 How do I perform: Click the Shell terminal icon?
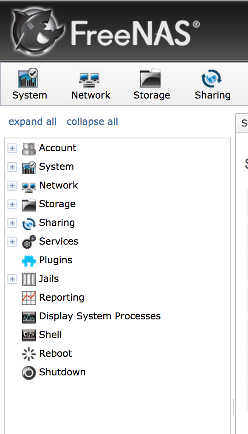pyautogui.click(x=29, y=335)
